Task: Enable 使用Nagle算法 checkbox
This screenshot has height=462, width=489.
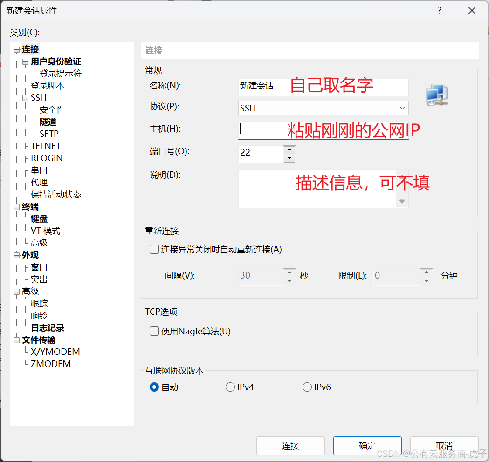Action: coord(154,331)
